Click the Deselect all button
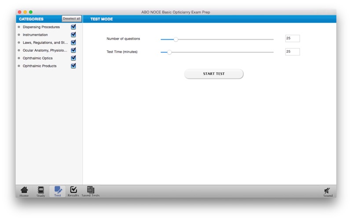Image resolution: width=352 pixels, height=220 pixels. (x=71, y=18)
